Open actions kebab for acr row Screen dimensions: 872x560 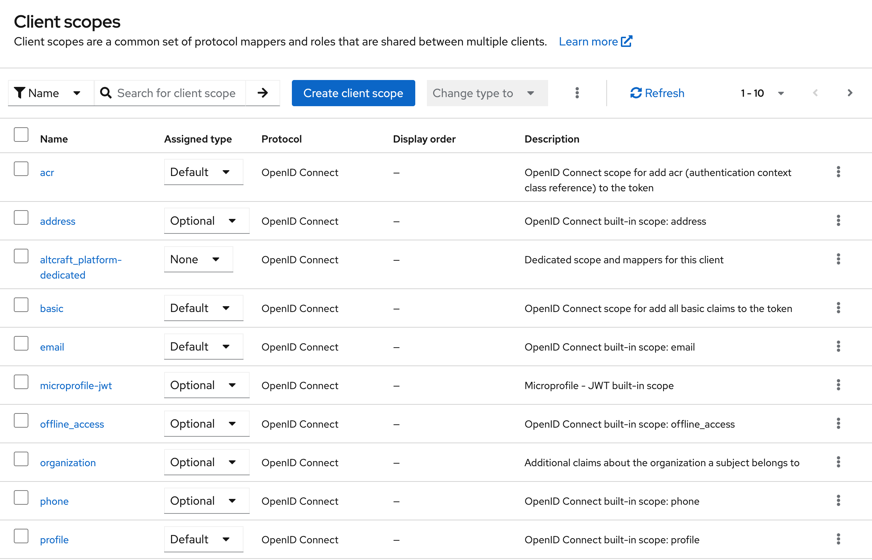838,172
